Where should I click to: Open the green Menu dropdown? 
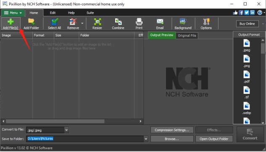pyautogui.click(x=13, y=13)
